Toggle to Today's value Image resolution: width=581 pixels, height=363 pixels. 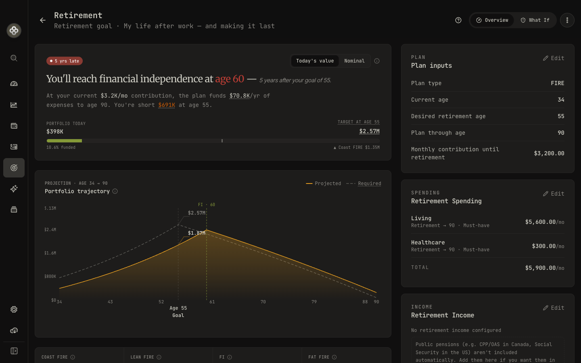315,61
